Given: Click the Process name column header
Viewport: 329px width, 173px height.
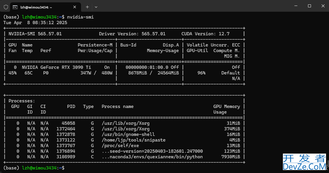Looking at the screenshot, I should (x=118, y=107).
